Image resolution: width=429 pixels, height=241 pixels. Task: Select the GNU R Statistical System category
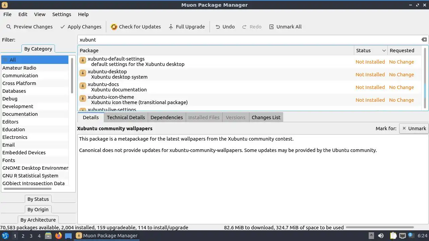click(35, 176)
